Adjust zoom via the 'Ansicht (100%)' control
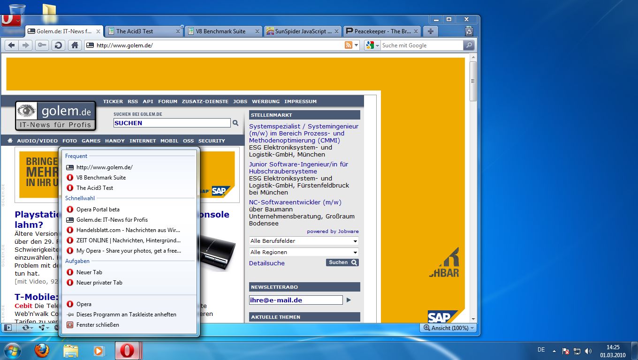Image resolution: width=638 pixels, height=360 pixels. coord(447,328)
